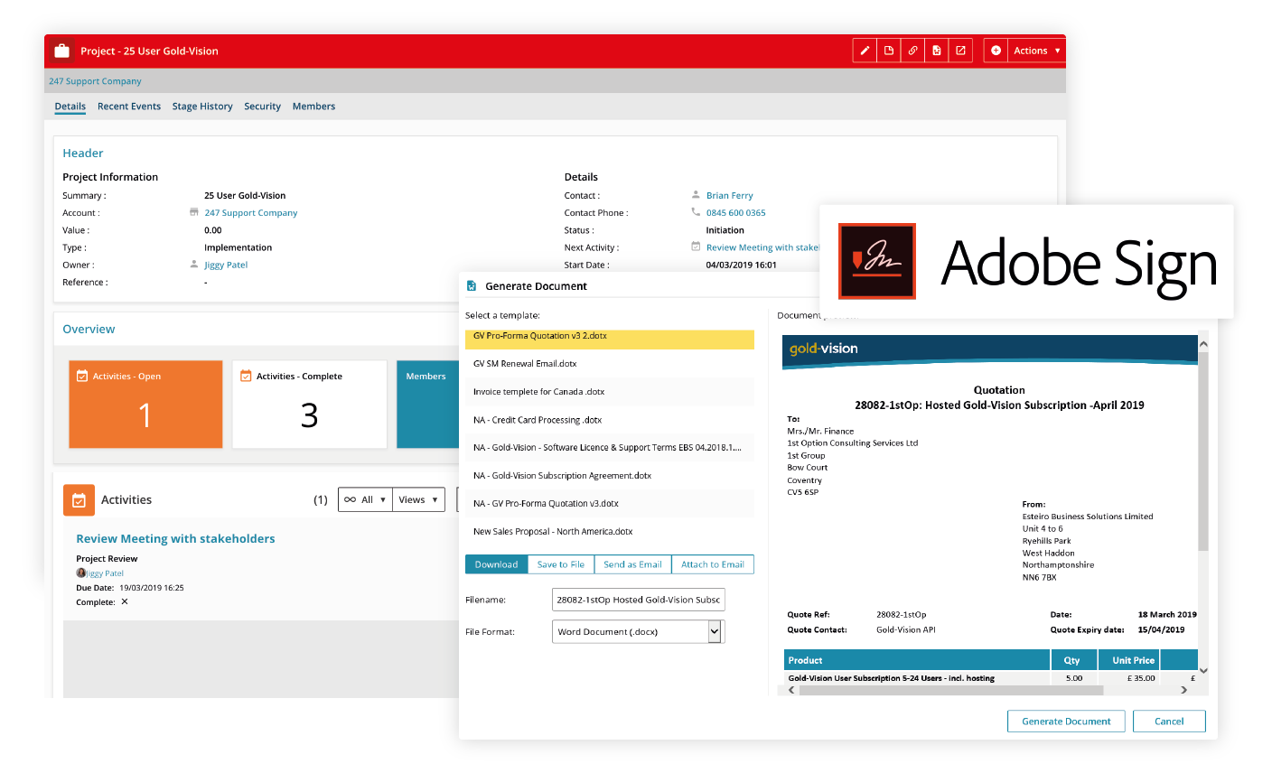Click the 0845 600 0365 phone link
This screenshot has width=1272, height=773.
coord(735,212)
